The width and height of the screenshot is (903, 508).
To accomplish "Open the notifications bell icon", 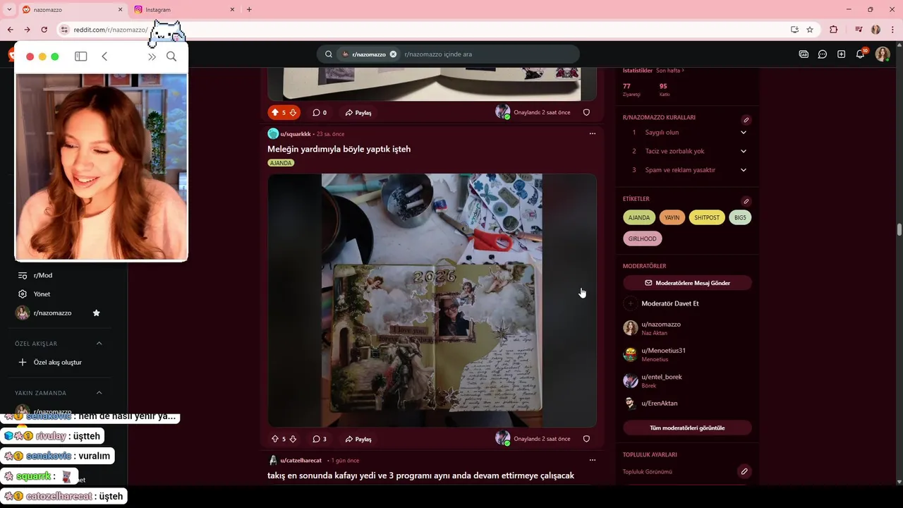I will click(x=861, y=54).
